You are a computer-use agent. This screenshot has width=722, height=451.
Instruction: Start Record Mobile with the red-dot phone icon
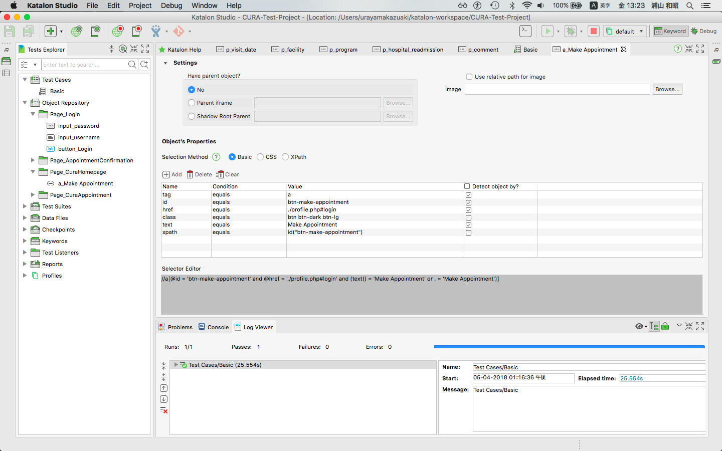tap(136, 31)
